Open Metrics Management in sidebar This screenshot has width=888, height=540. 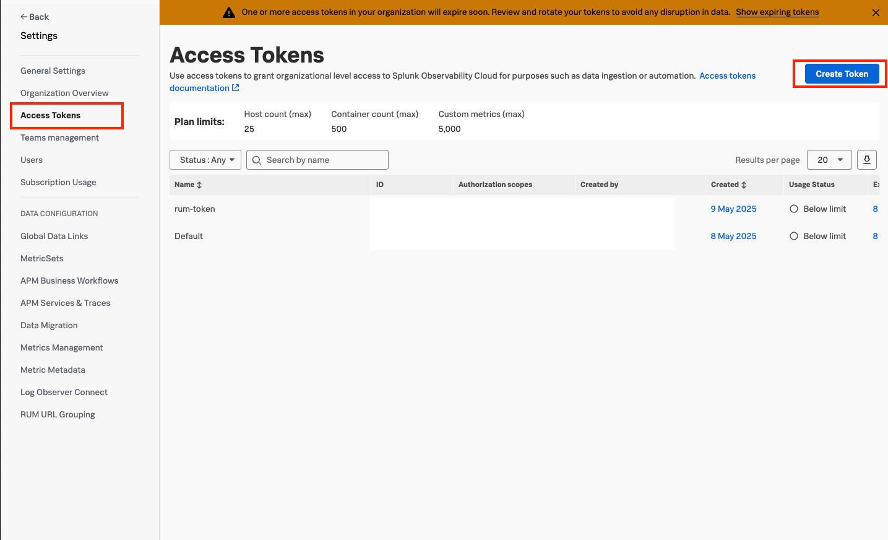[x=61, y=347]
